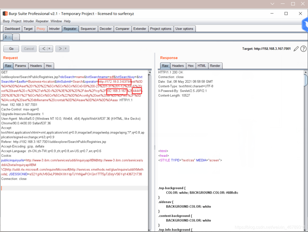
Task: Select the Response Render tab
Action: click(215, 66)
